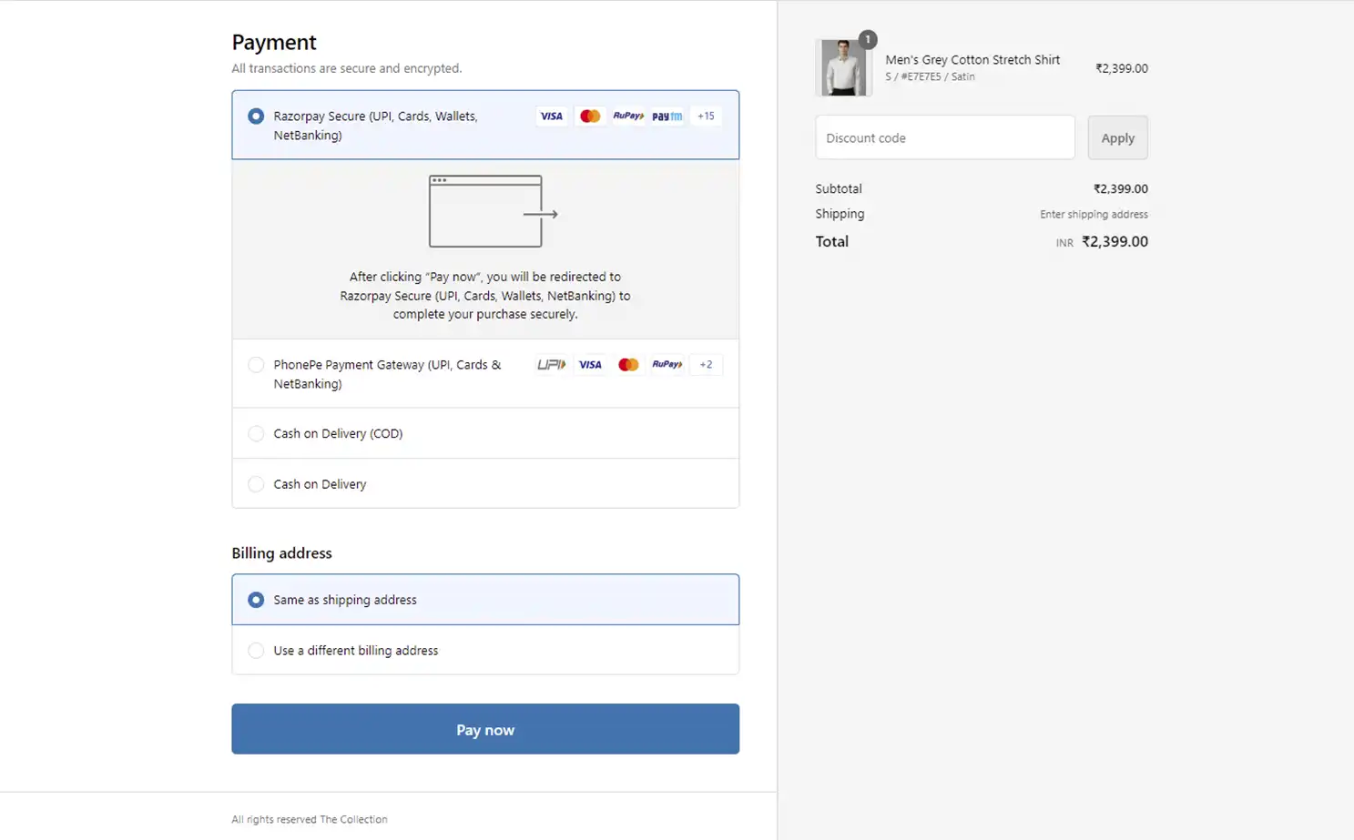Apply the discount code
This screenshot has height=840, width=1354.
pos(1117,137)
